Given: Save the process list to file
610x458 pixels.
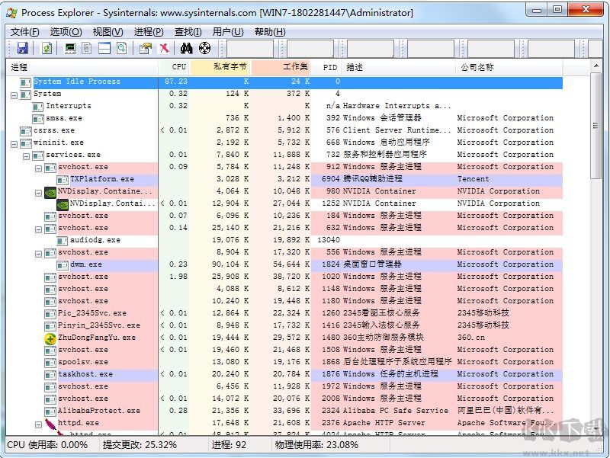Looking at the screenshot, I should pos(24,48).
